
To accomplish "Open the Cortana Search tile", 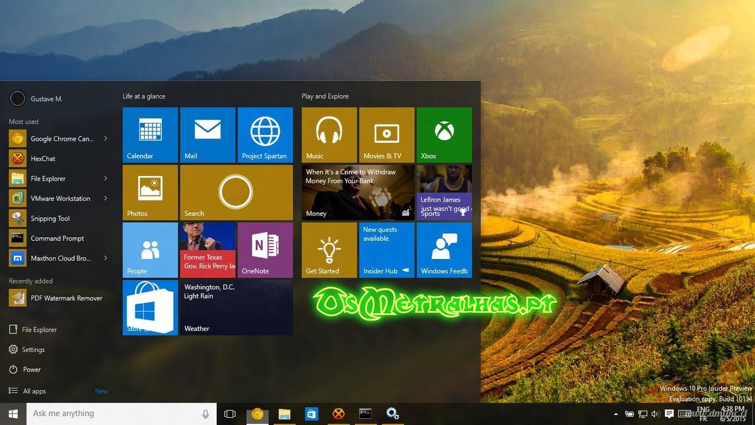I will pos(236,192).
